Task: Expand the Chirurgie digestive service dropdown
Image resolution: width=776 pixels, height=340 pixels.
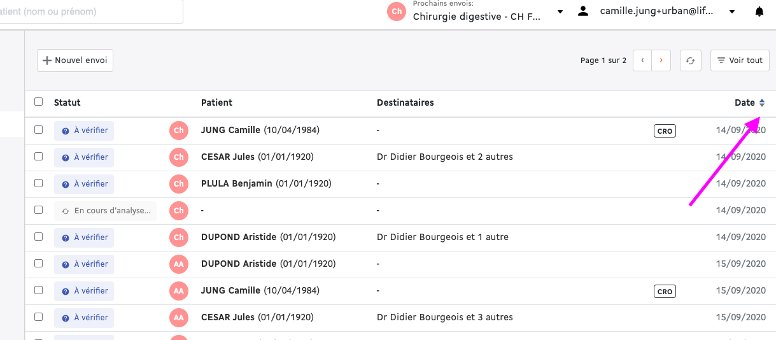Action: point(560,12)
